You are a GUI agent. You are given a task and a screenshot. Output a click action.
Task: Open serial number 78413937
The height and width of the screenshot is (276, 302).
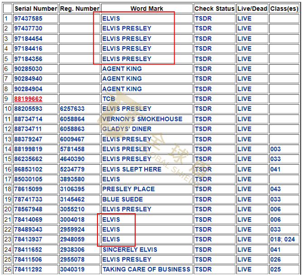pyautogui.click(x=28, y=239)
